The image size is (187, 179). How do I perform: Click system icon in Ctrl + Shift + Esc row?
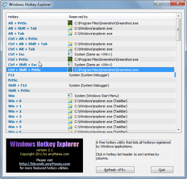tap(70, 65)
